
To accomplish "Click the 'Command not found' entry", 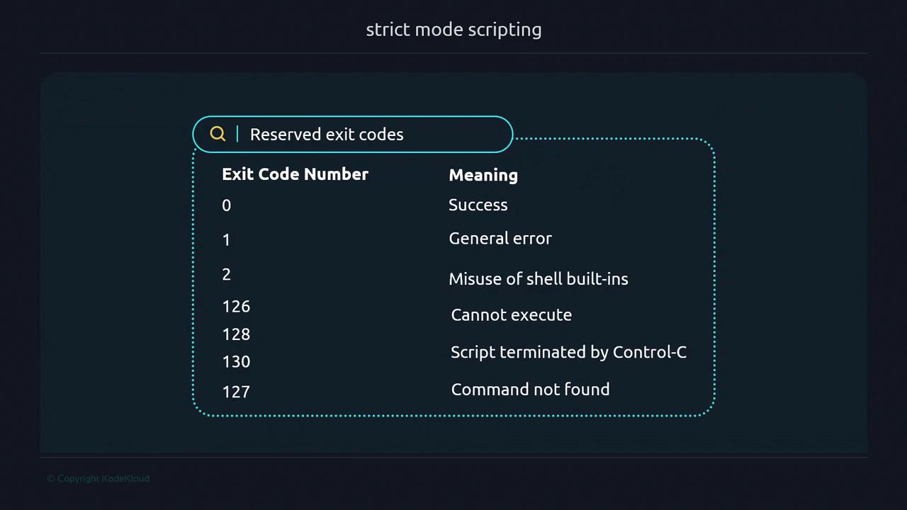I will [530, 389].
